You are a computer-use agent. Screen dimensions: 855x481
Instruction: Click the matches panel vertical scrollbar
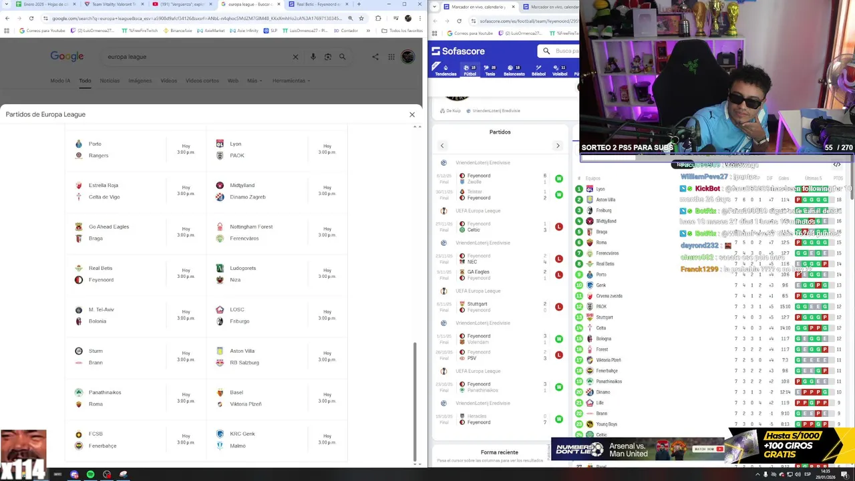(415, 401)
